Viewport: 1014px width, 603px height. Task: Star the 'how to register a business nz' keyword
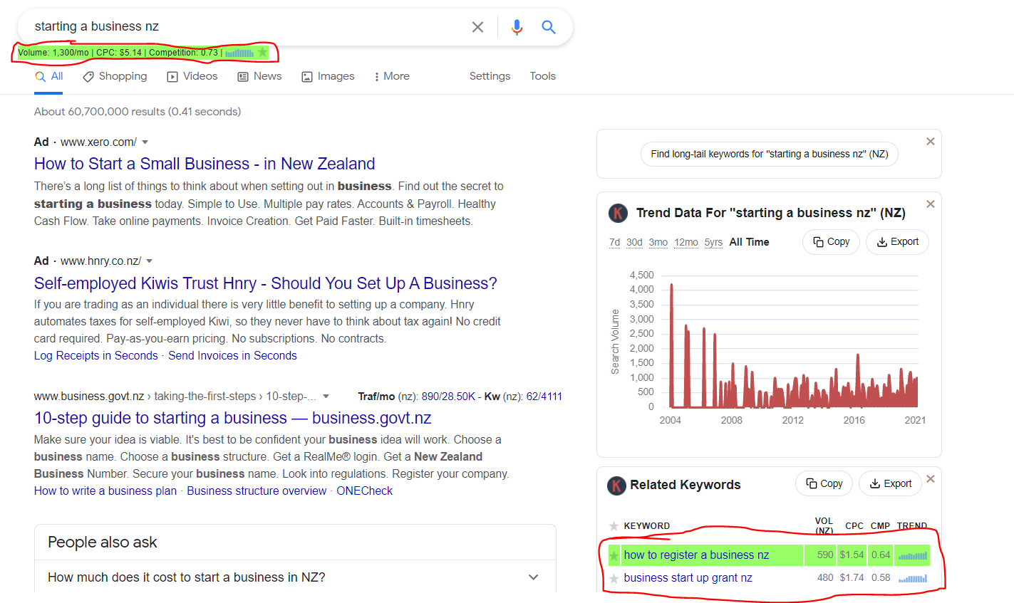tap(614, 555)
